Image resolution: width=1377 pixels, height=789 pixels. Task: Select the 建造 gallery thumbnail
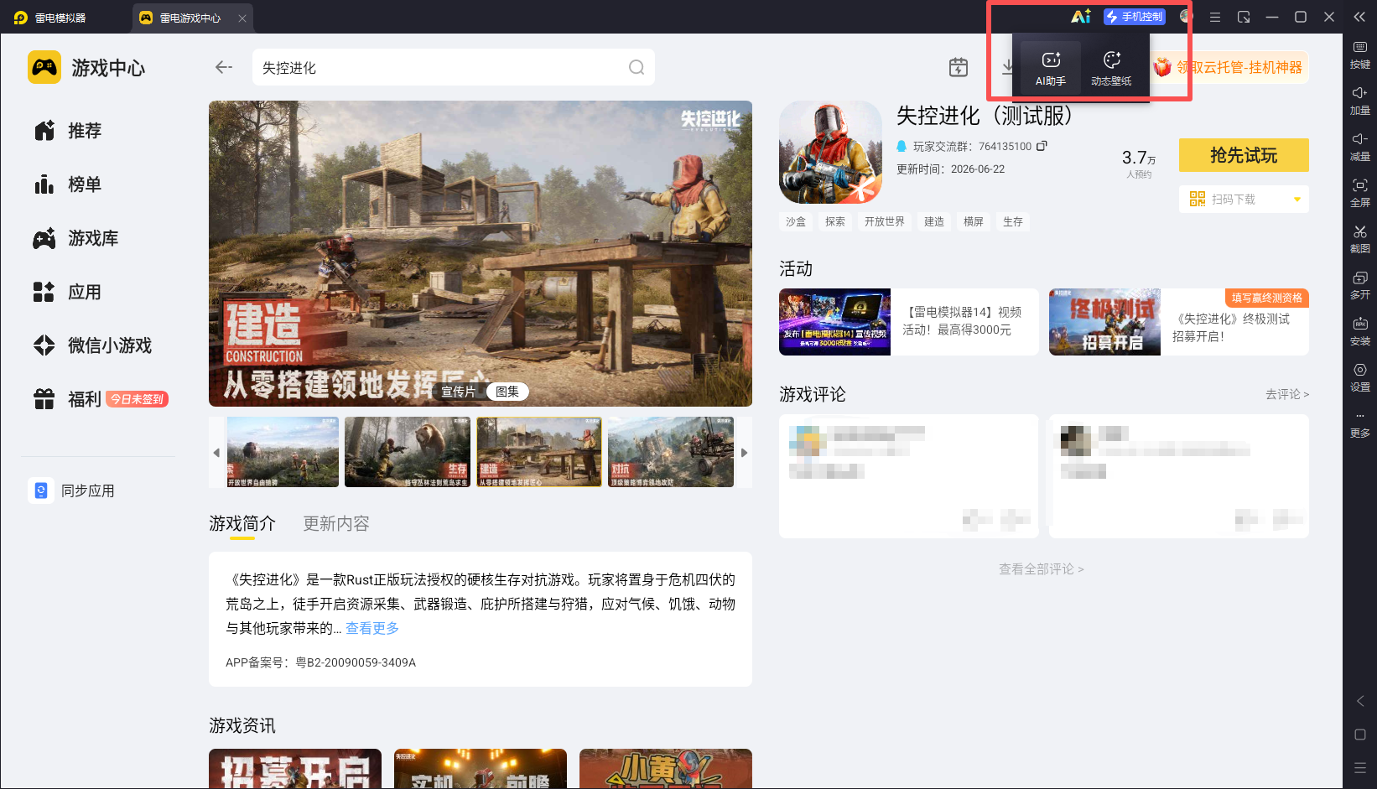pos(539,453)
